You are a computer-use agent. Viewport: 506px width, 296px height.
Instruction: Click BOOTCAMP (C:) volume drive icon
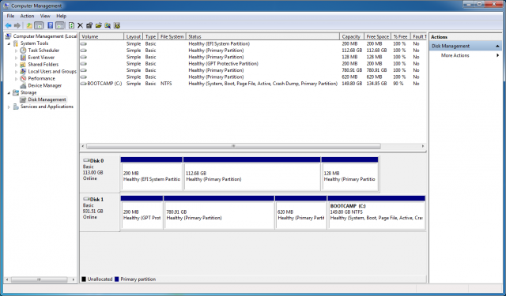[84, 84]
